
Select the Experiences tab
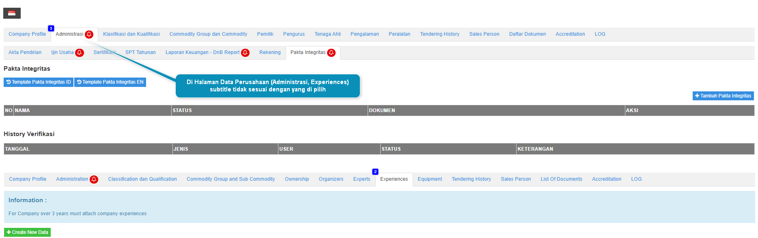[394, 179]
